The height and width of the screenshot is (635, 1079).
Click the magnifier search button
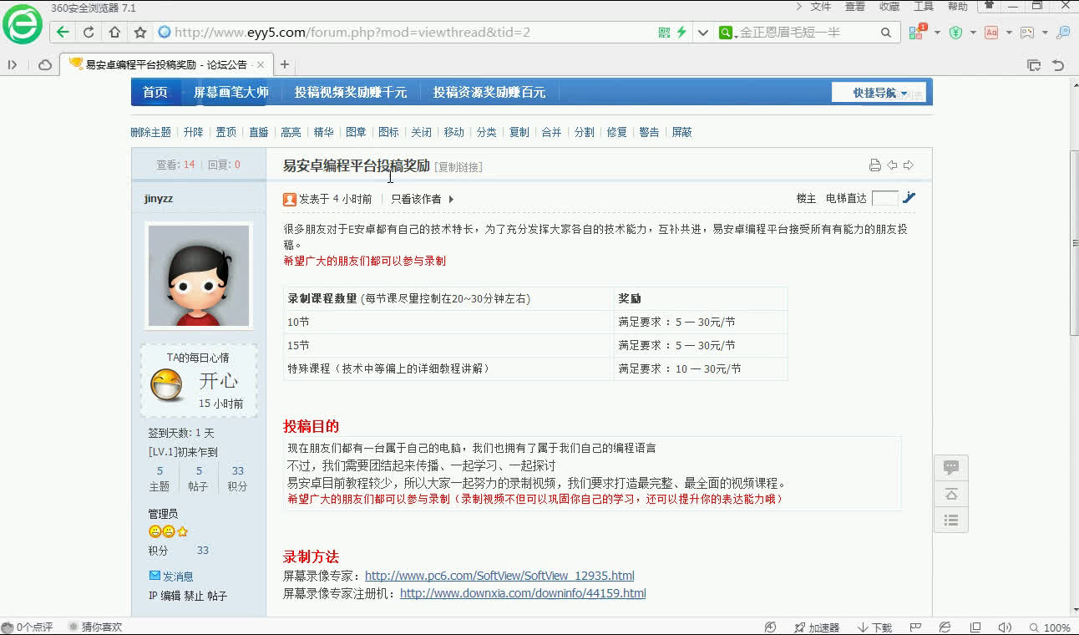coord(886,33)
